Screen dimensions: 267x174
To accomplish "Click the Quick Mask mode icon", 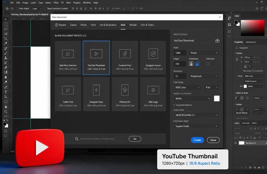I will click(6, 131).
